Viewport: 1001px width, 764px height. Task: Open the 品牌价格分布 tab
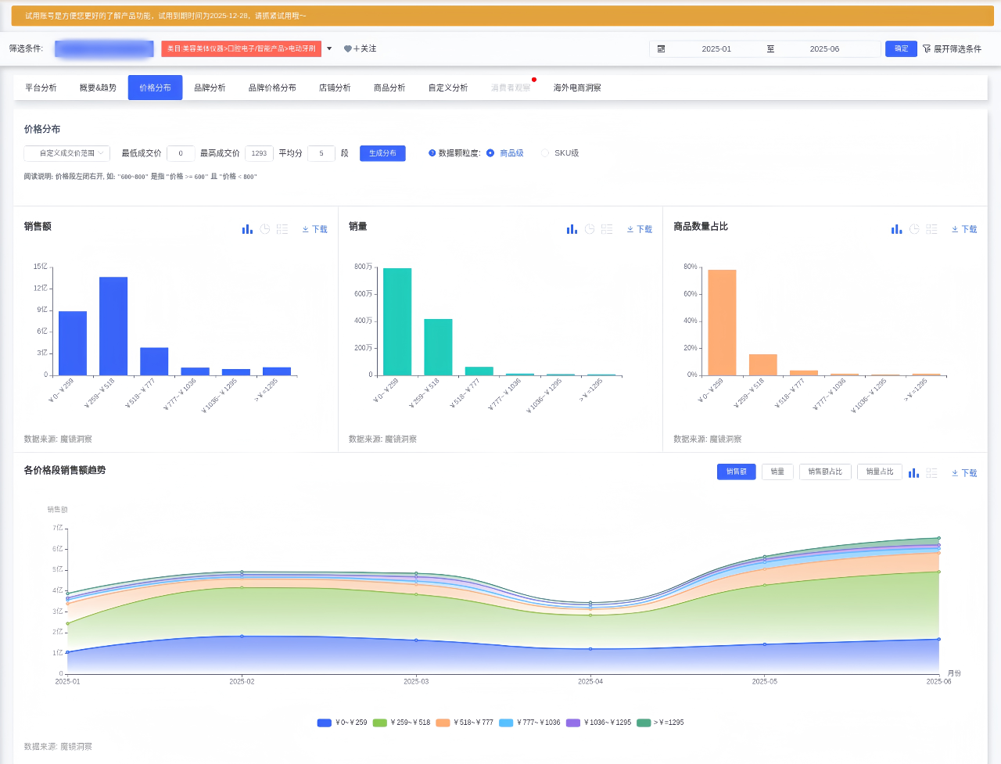click(272, 88)
